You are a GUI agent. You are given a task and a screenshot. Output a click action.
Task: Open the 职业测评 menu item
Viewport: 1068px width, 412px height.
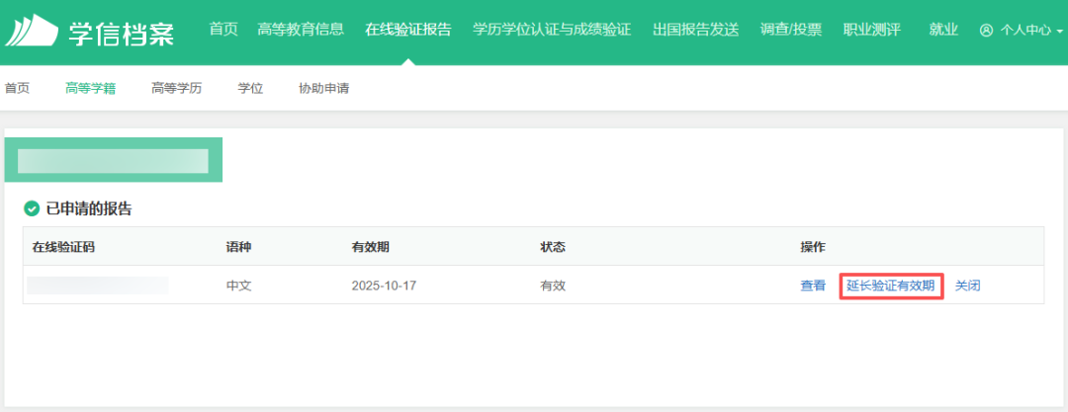pyautogui.click(x=871, y=30)
